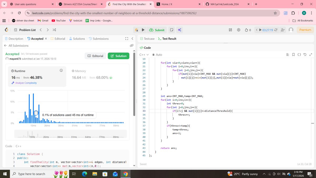Collapse the left panel chevron
Screen dimensions: 316x178
132,39
